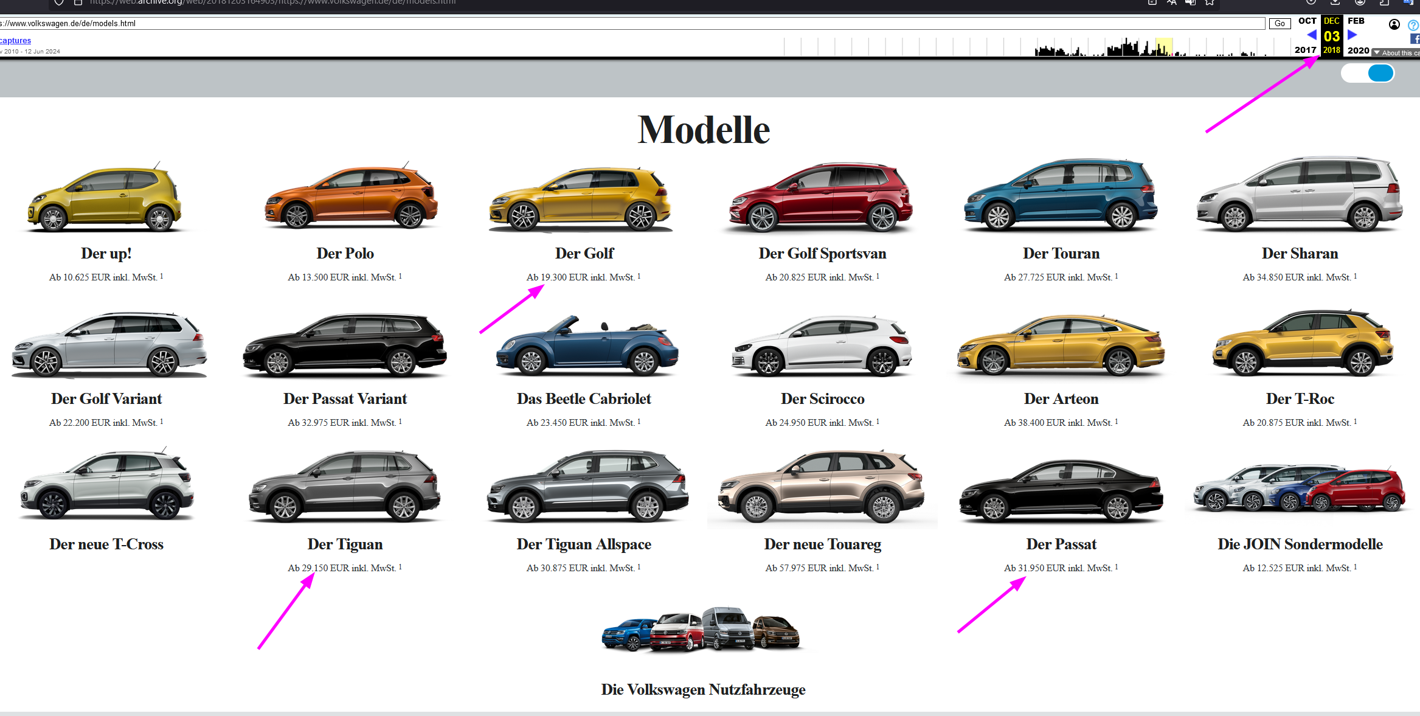Open the Der Scirocco model link
Screen dimensions: 1420x716
(x=823, y=399)
